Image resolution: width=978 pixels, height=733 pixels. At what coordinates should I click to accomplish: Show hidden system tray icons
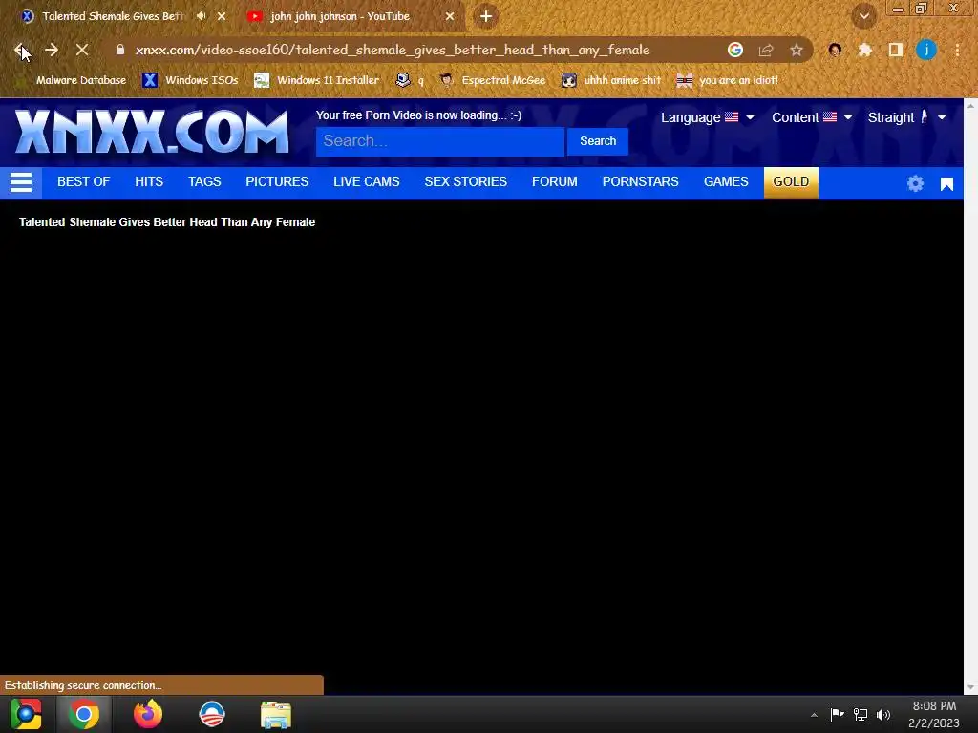coord(814,715)
